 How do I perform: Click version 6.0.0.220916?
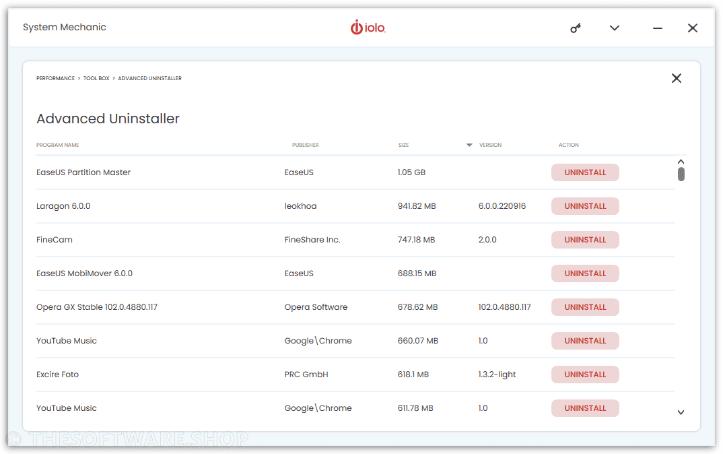click(x=502, y=206)
